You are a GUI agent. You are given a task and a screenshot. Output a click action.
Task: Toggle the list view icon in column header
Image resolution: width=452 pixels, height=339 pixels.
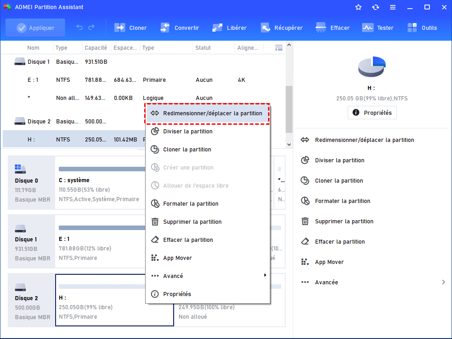pos(279,48)
